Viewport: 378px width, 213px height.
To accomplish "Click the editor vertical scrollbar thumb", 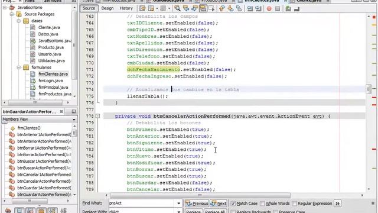I will (x=368, y=89).
